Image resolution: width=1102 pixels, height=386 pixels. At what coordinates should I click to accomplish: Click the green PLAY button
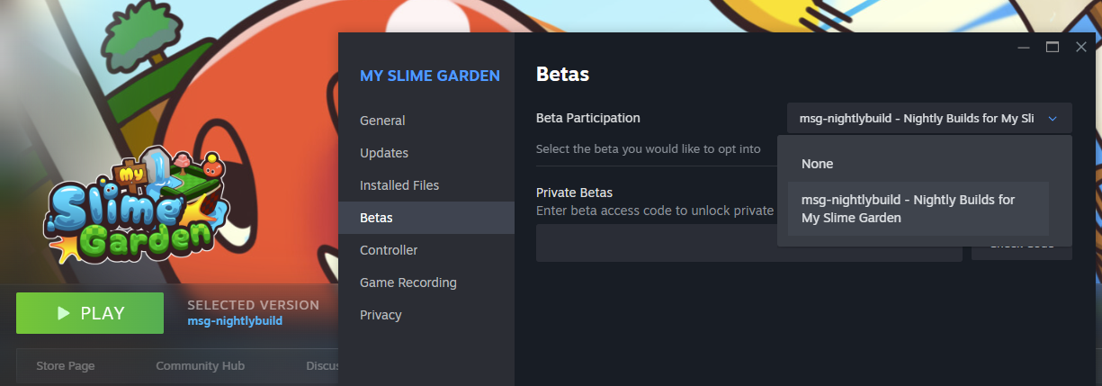90,313
